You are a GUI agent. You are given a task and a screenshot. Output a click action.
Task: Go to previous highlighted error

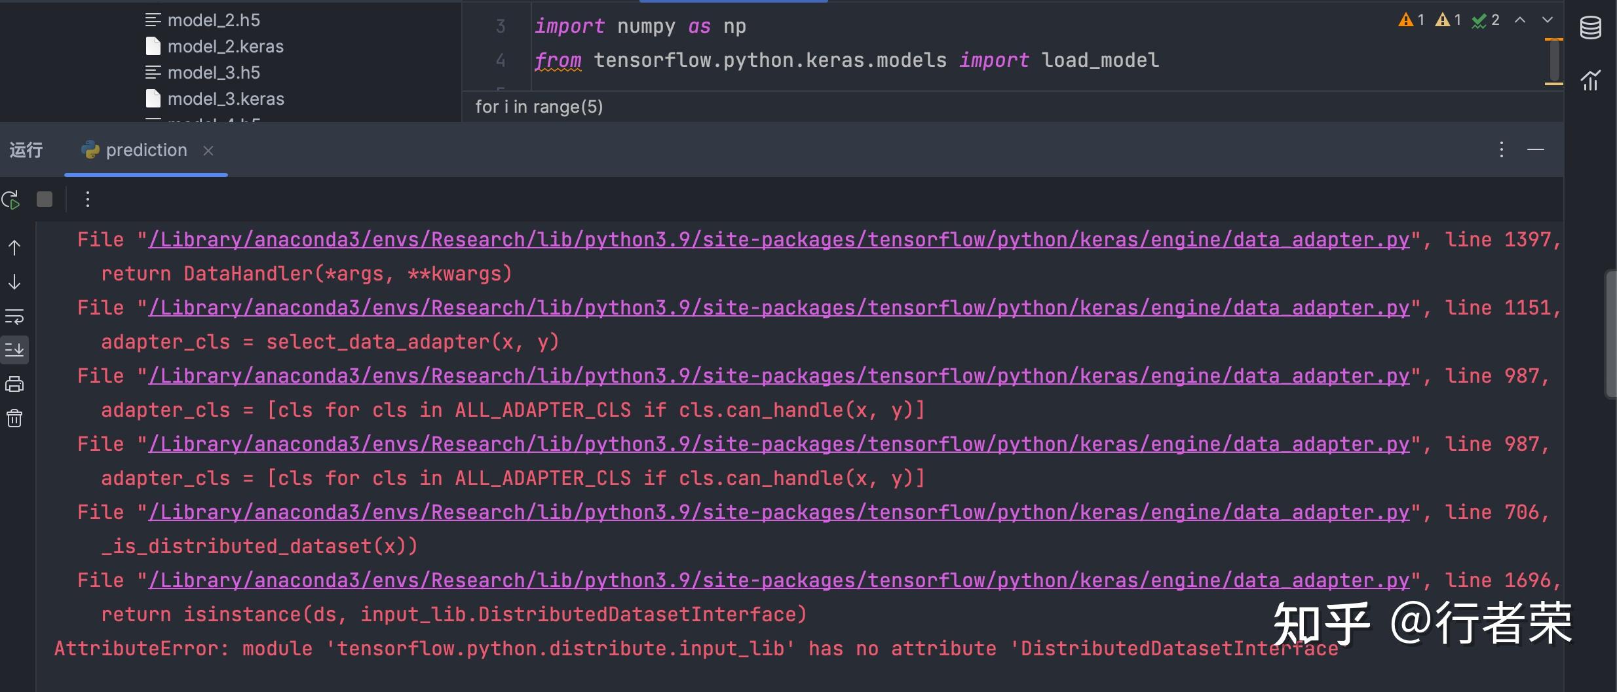1520,20
